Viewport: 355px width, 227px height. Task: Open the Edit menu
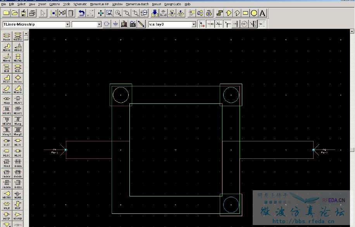tap(11, 4)
